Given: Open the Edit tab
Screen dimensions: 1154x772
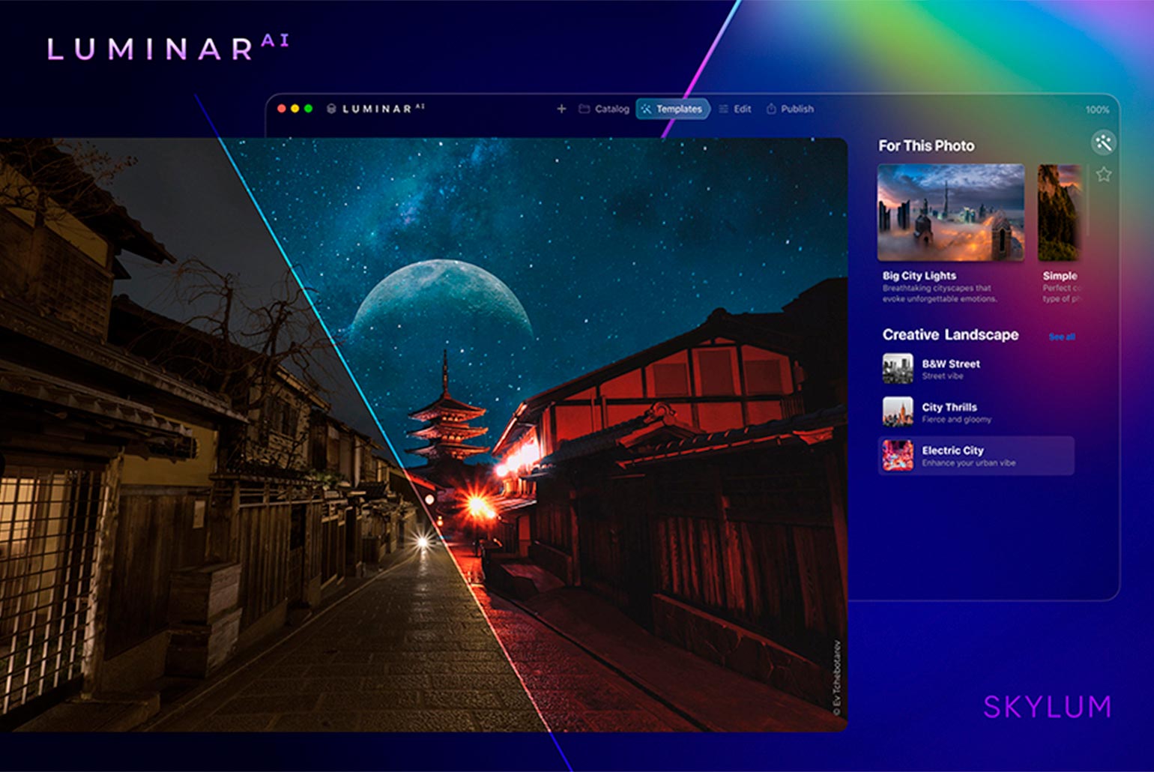Looking at the screenshot, I should coord(734,109).
